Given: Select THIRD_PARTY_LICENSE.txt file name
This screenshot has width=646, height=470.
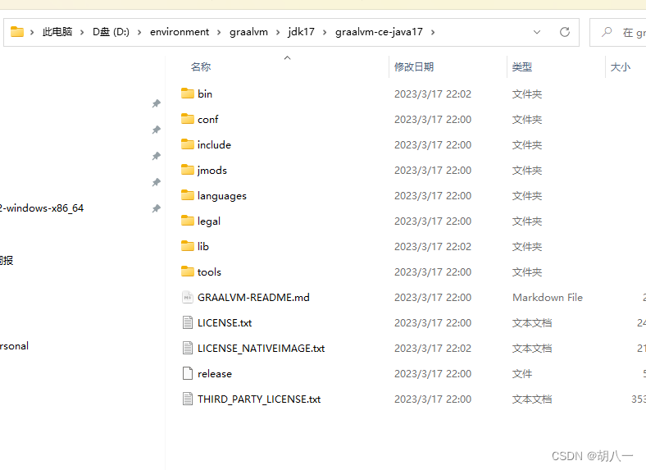Looking at the screenshot, I should click(x=259, y=399).
